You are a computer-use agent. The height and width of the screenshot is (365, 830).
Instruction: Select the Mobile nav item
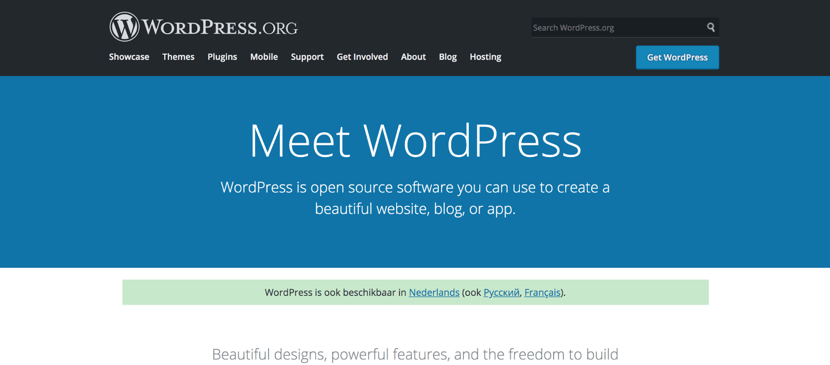pyautogui.click(x=264, y=57)
